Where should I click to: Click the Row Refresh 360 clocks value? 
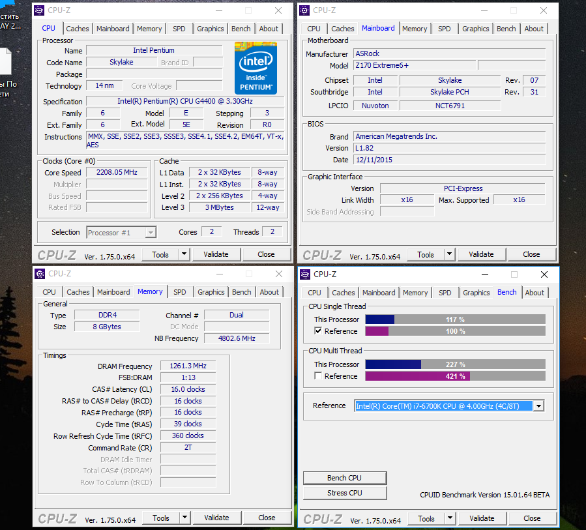click(188, 435)
